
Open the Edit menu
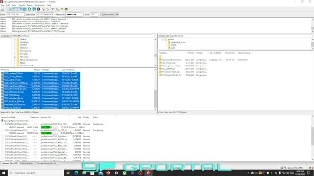[x=8, y=5]
